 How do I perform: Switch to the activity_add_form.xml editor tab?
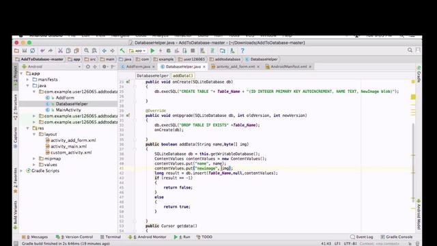coord(236,67)
